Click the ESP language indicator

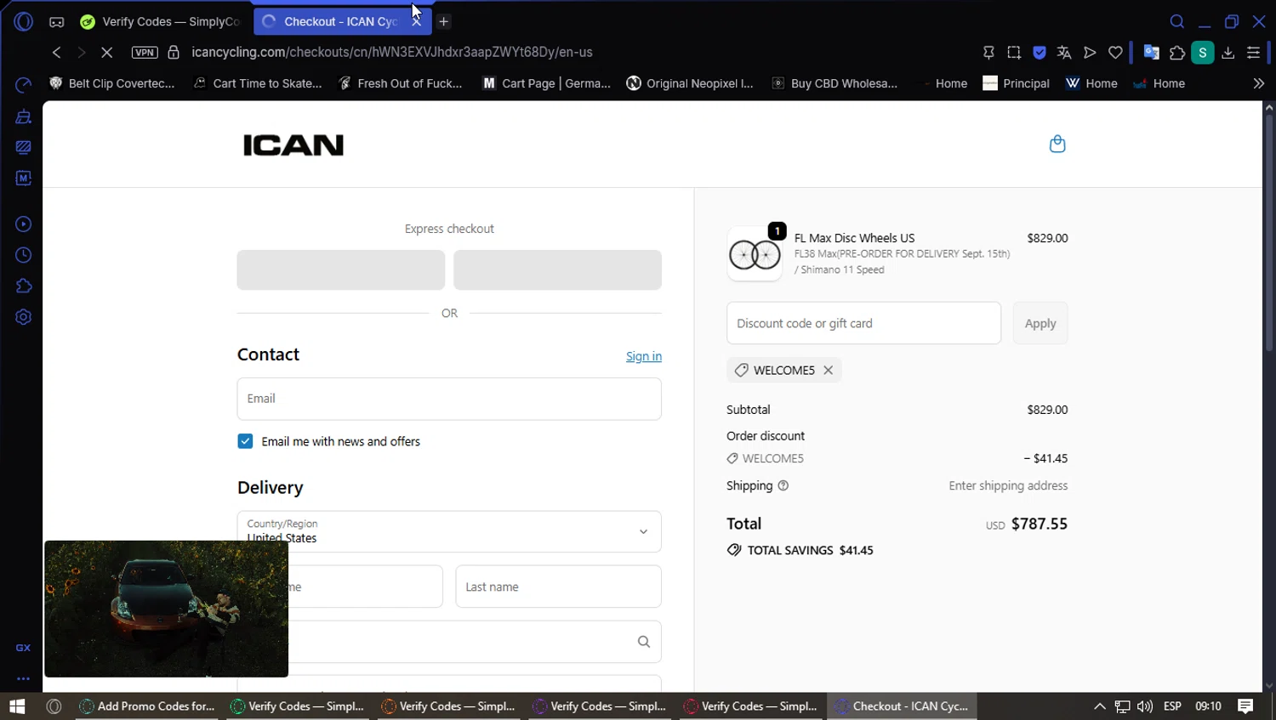[x=1172, y=706]
